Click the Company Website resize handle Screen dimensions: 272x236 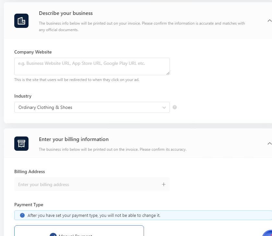pos(168,73)
